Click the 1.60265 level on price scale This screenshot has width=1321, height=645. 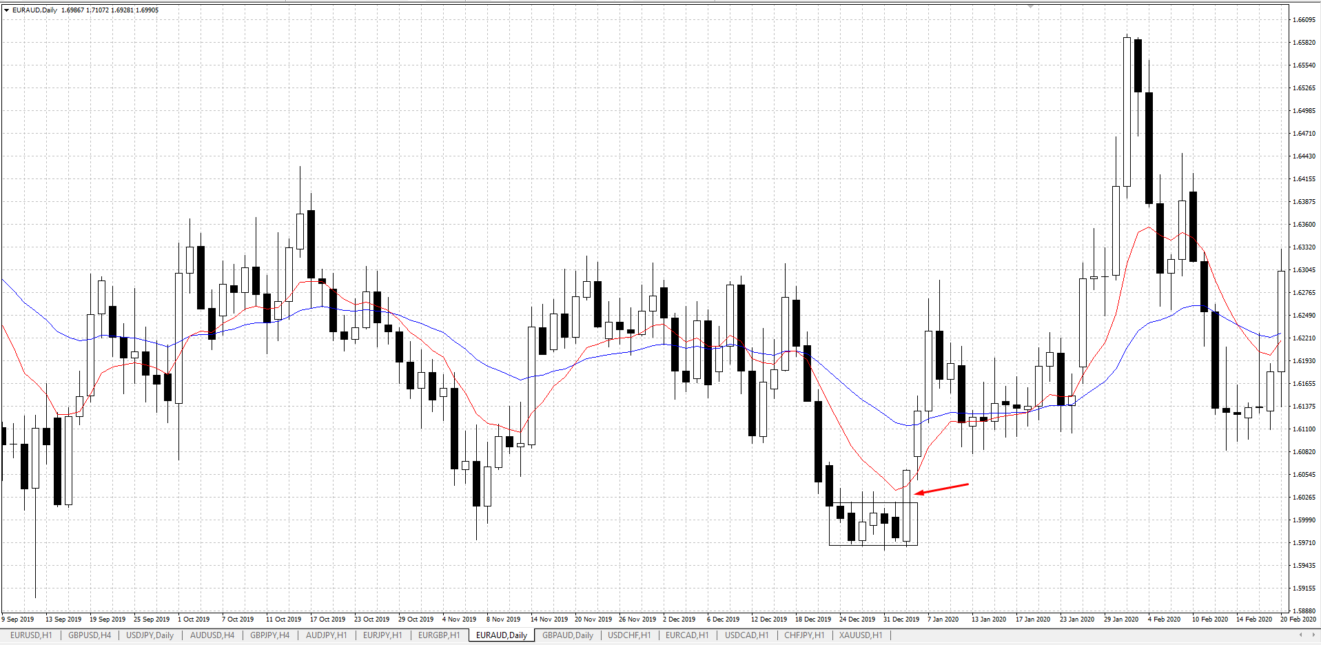(x=1304, y=498)
